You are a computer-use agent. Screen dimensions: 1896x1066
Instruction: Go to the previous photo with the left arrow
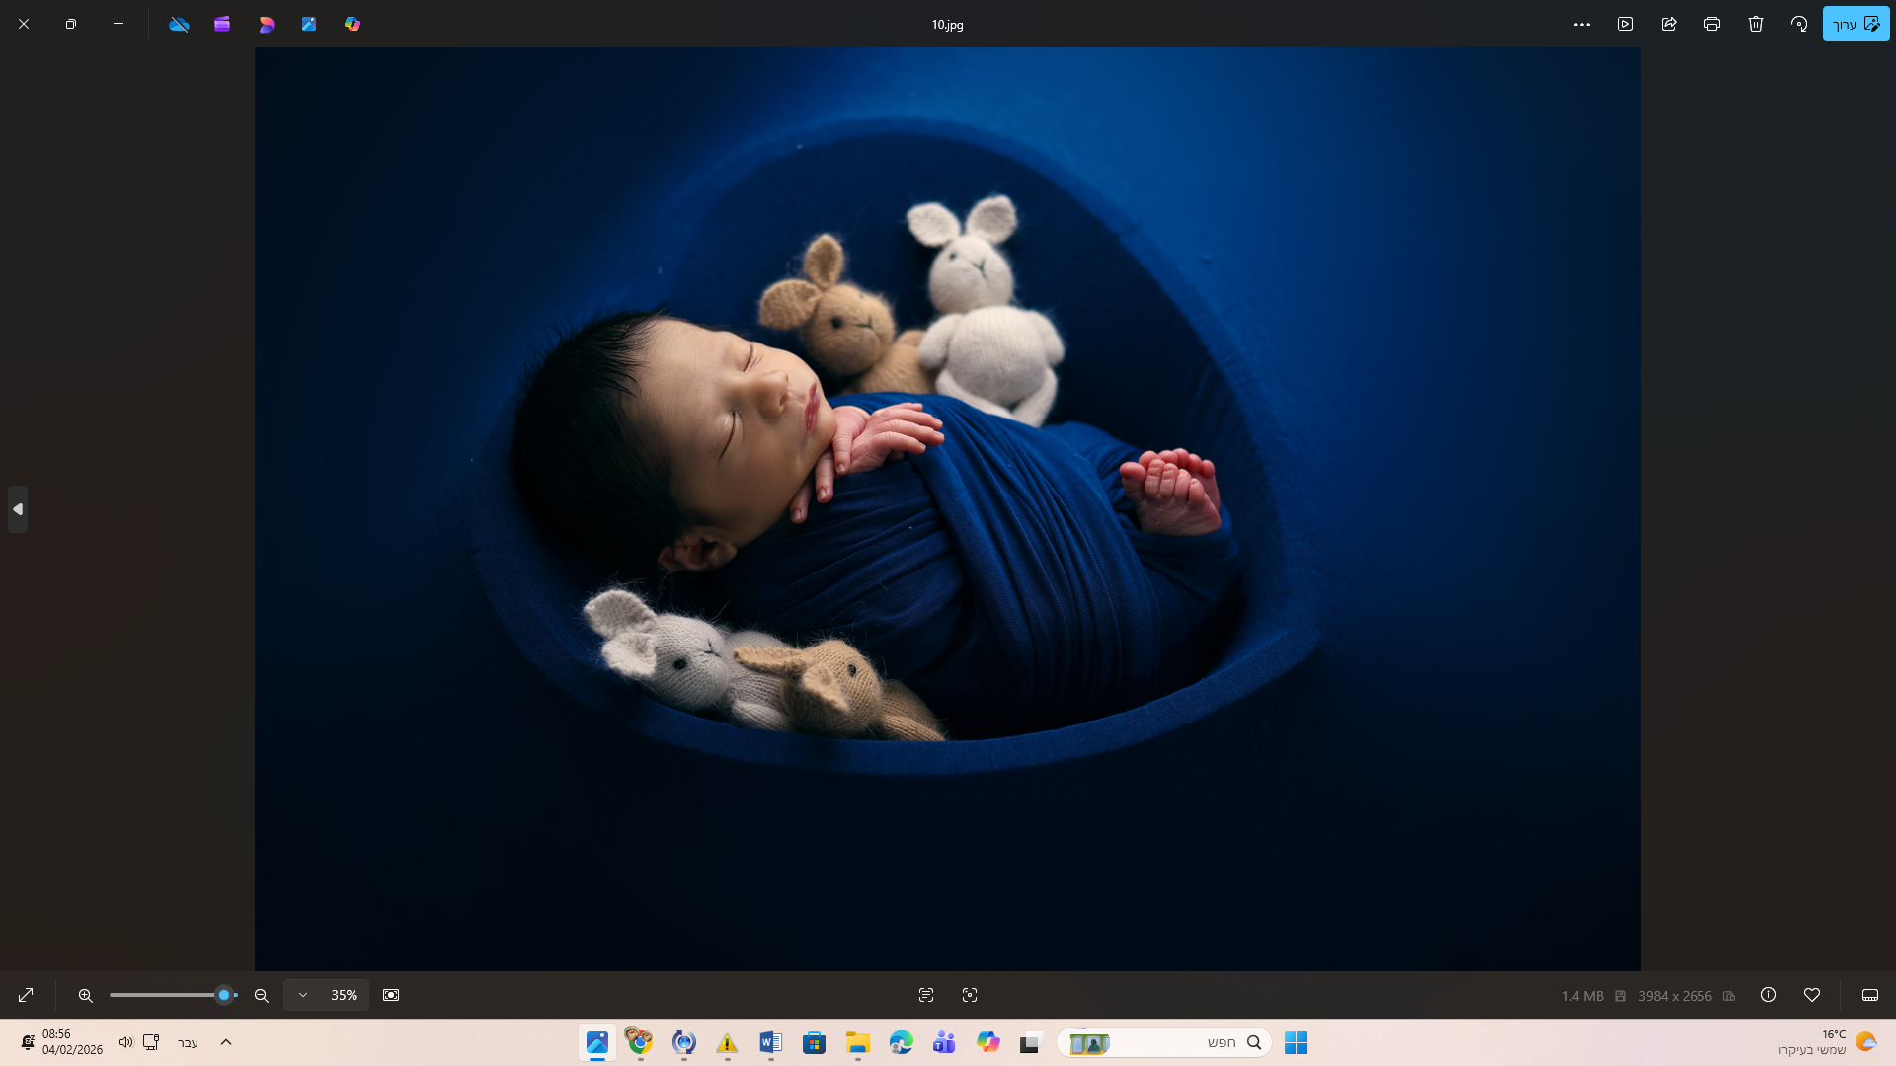pyautogui.click(x=18, y=509)
